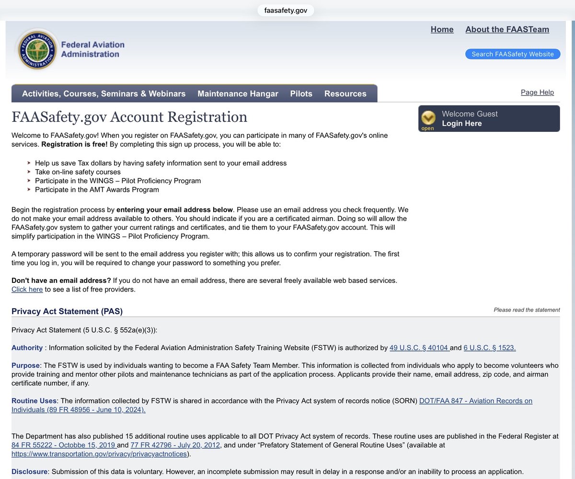Click 'Take on-line safety courses' bullet
575x479 pixels.
coord(78,172)
